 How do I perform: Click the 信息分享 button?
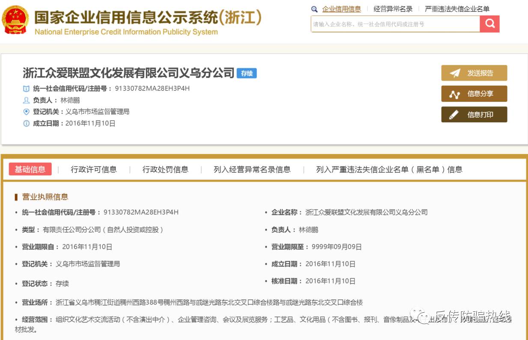474,94
